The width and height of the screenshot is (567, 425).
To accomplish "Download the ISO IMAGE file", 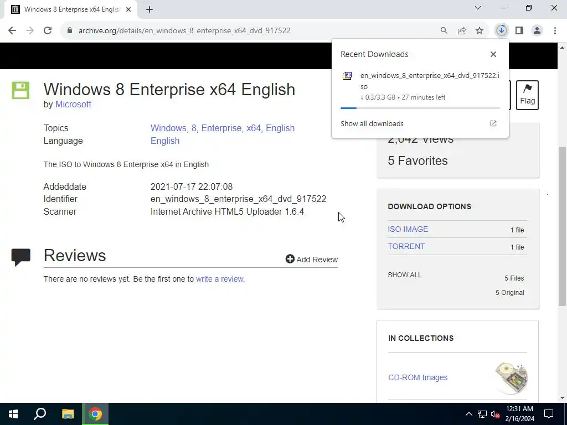I will pos(408,229).
